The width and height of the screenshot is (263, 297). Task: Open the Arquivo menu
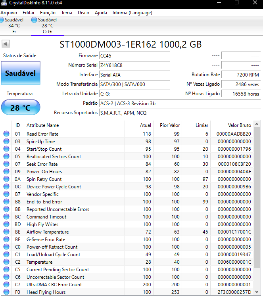pyautogui.click(x=9, y=13)
